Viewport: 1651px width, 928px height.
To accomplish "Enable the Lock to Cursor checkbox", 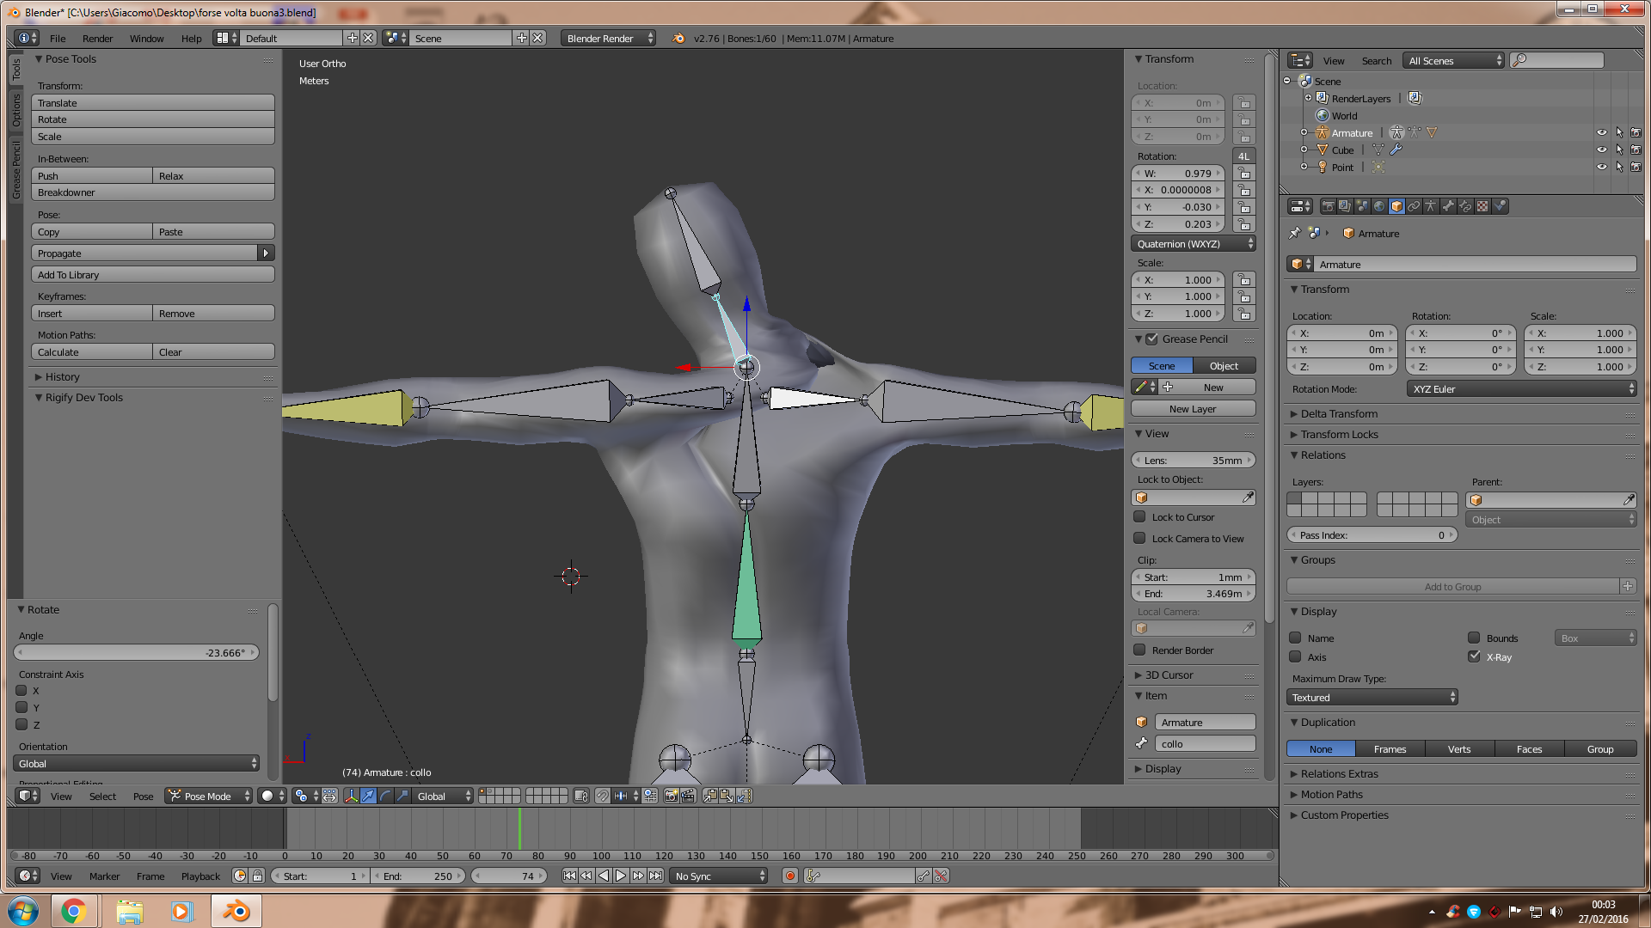I will pyautogui.click(x=1139, y=516).
